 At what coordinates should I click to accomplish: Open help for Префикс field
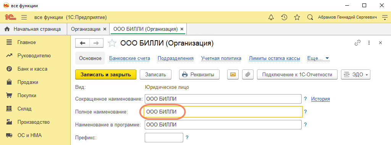click(x=187, y=137)
